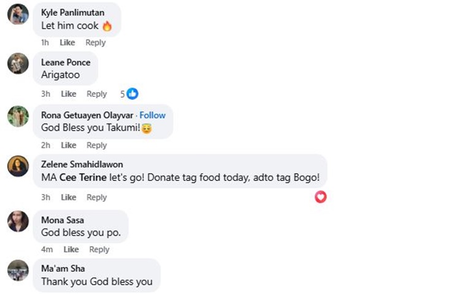
Task: Like Kyle Panlimutan's comment
Action: point(67,42)
